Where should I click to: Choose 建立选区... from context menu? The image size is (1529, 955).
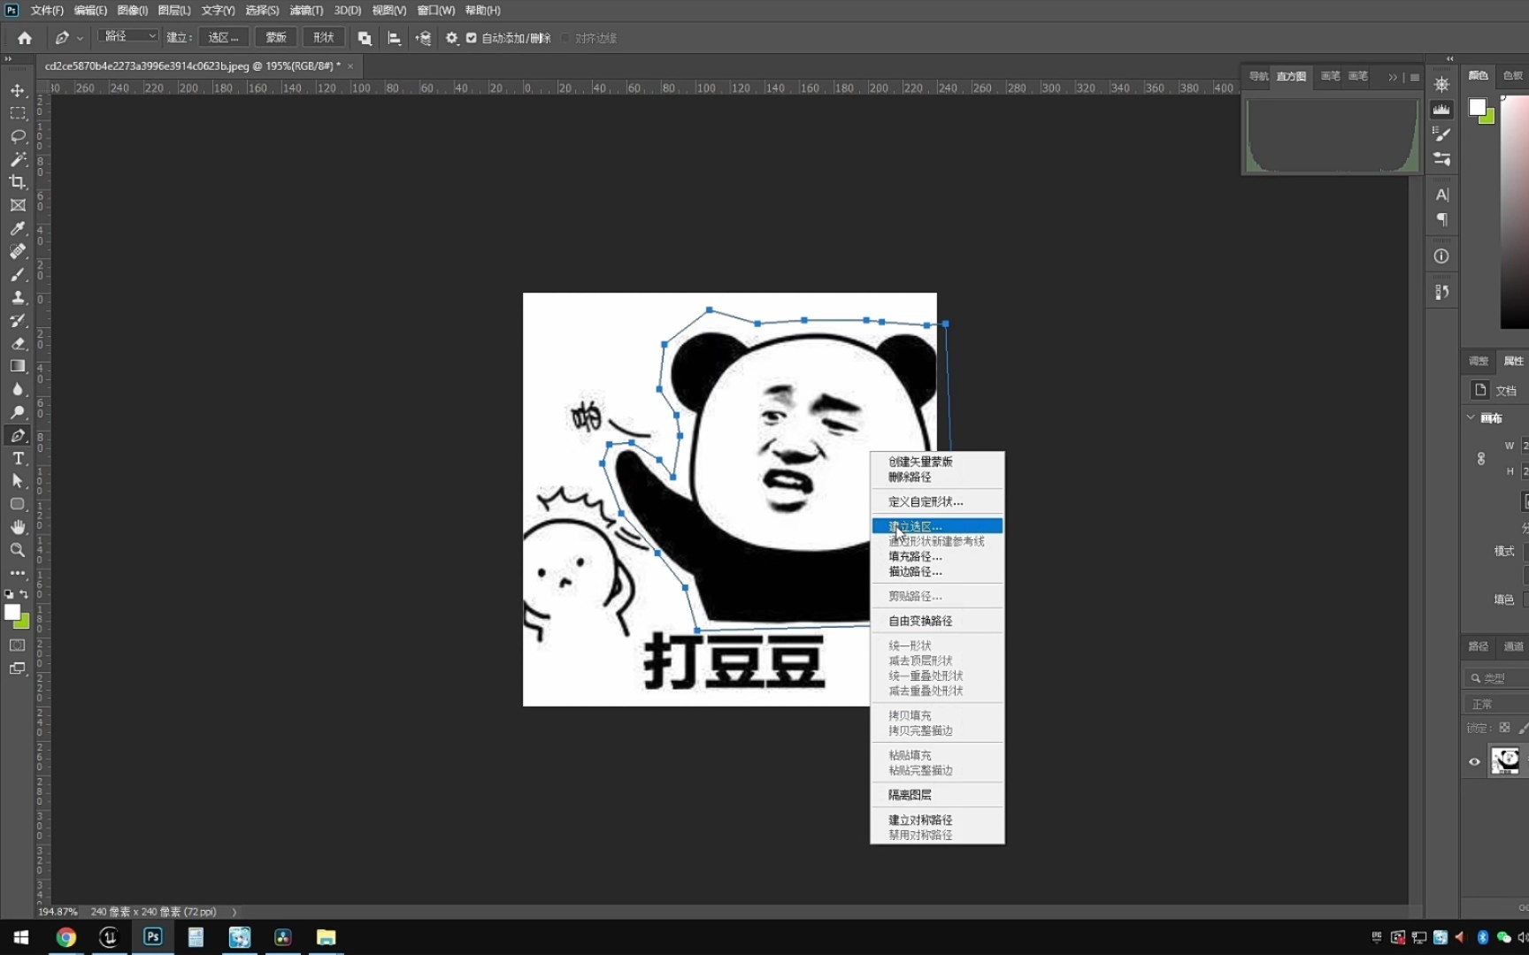937,526
